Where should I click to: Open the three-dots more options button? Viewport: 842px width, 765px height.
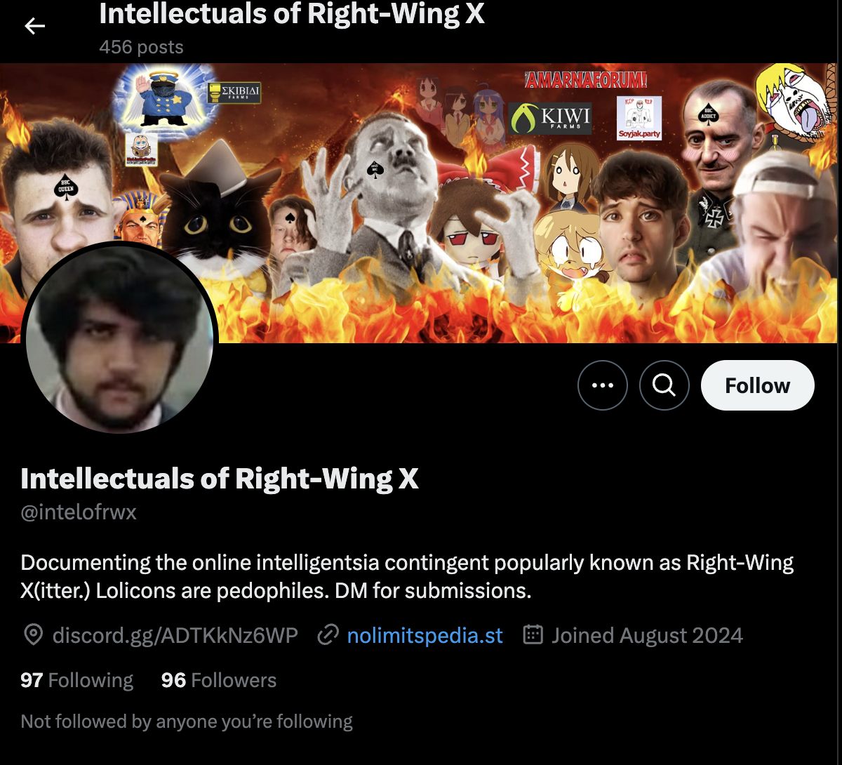click(x=603, y=385)
